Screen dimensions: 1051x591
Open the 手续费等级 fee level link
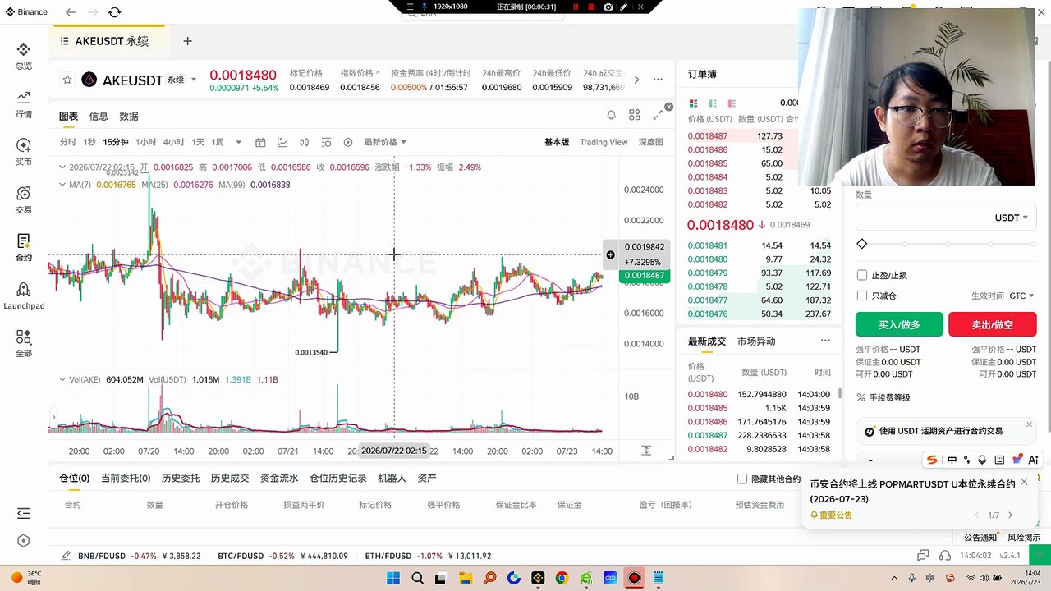tap(883, 397)
